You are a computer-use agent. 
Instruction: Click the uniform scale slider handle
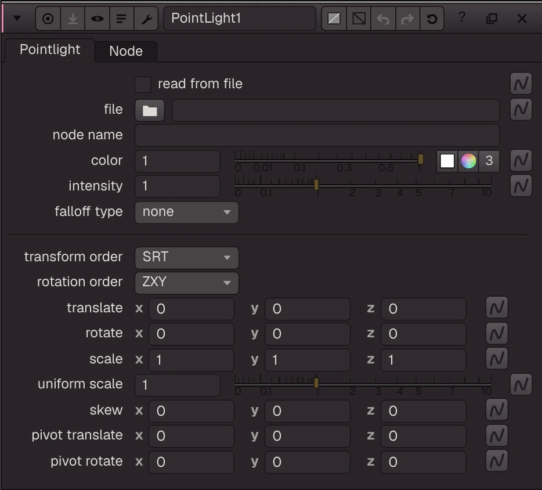[x=316, y=383]
